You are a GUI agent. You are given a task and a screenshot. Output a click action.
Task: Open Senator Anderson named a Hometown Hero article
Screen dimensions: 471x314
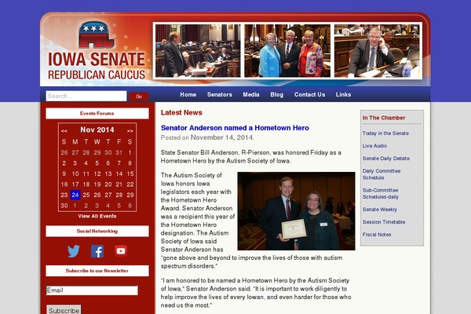tap(235, 128)
